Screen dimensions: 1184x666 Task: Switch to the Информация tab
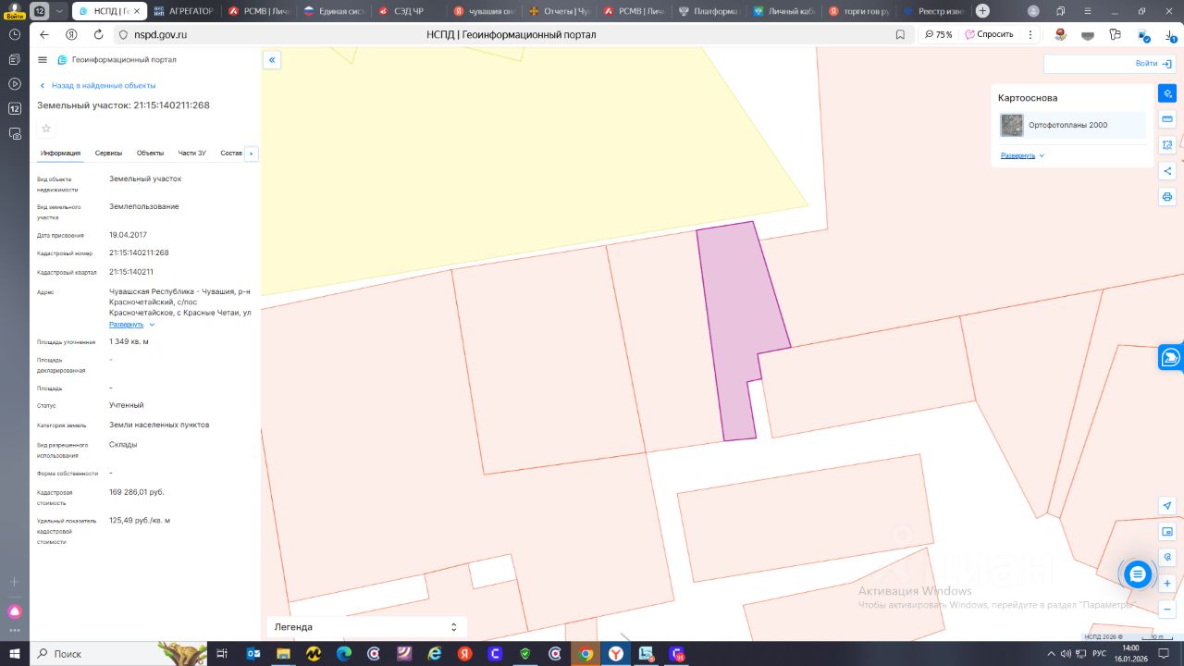point(60,153)
